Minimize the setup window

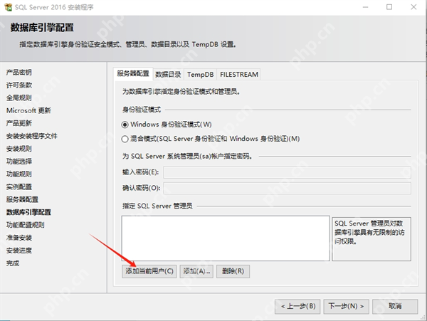[x=366, y=7]
